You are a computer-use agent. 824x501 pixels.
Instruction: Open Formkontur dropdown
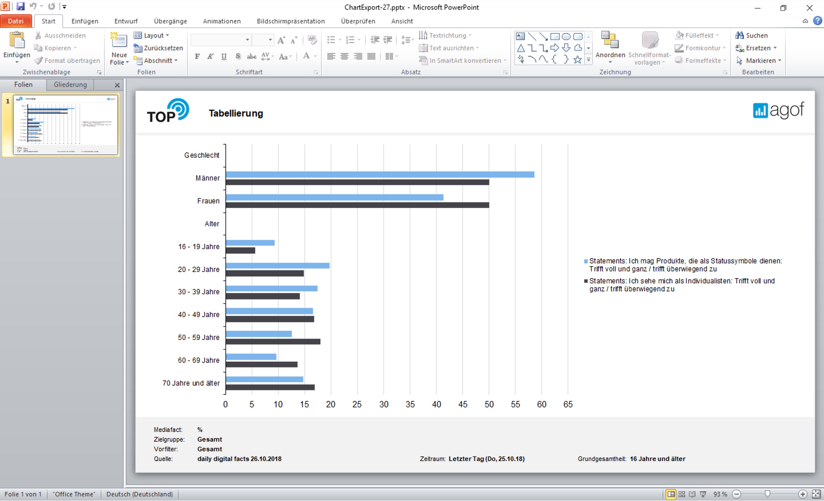coord(700,48)
